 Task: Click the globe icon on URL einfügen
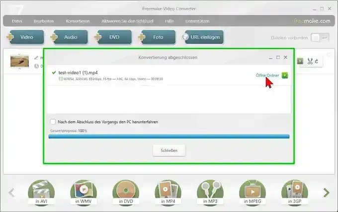185,37
